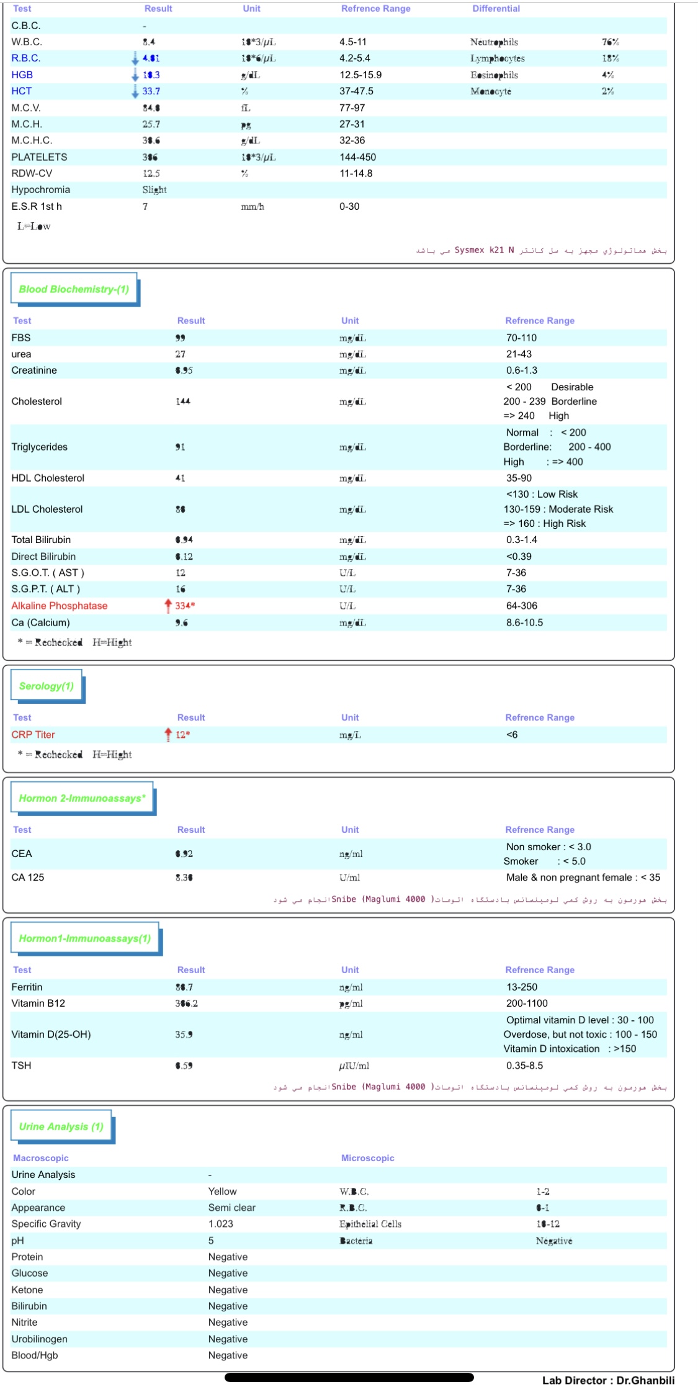Click the Neutrophils differential entry
698x1397 pixels.
[x=494, y=42]
